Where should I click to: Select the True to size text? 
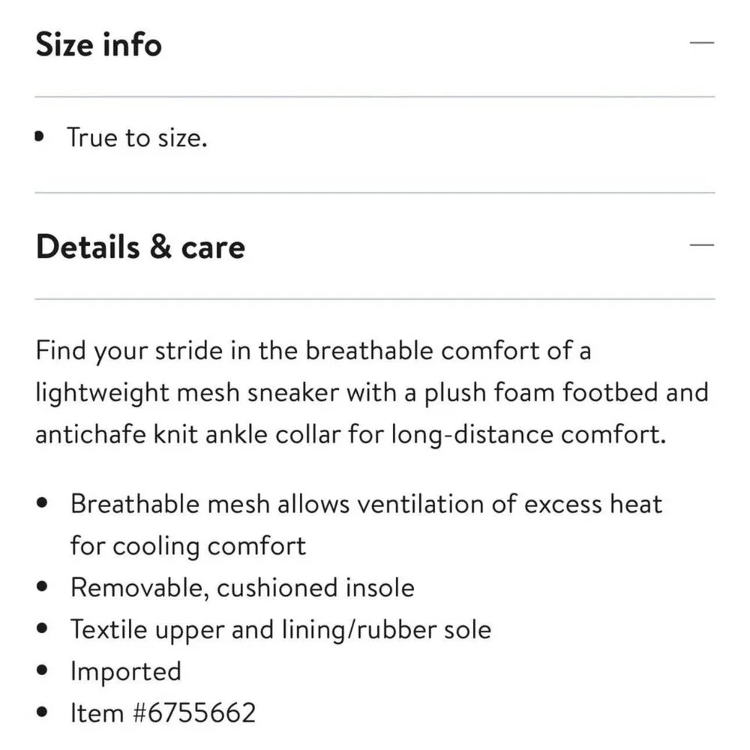click(x=136, y=138)
